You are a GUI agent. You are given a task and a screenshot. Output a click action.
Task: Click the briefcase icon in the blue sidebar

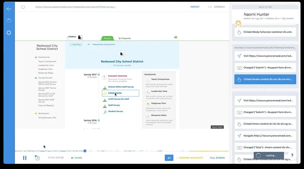[x=9, y=20]
